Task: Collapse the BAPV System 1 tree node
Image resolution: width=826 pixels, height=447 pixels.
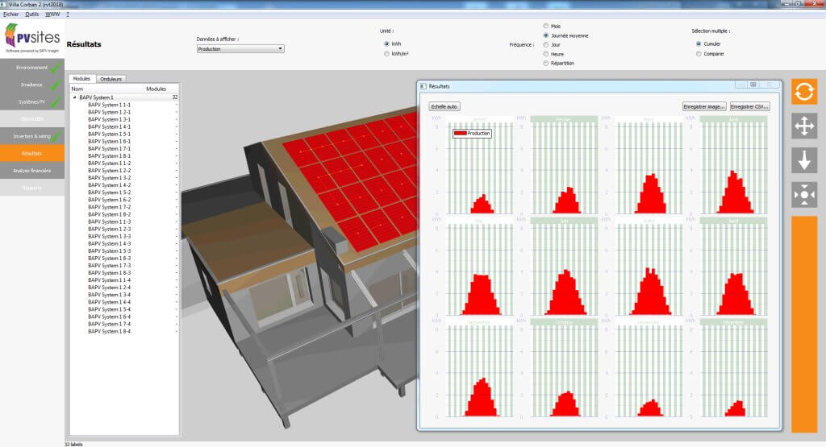Action: coord(74,97)
